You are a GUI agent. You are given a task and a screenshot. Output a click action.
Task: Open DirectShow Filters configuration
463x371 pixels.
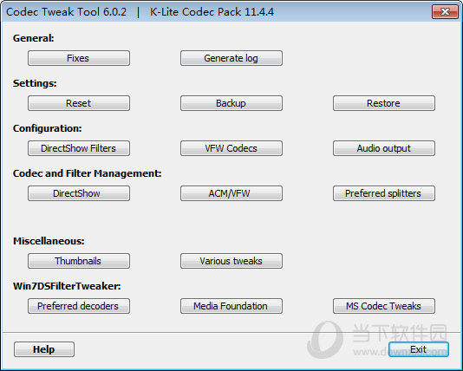point(79,148)
